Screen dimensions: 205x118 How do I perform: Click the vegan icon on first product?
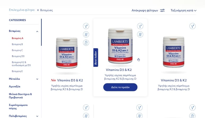(x=86, y=26)
